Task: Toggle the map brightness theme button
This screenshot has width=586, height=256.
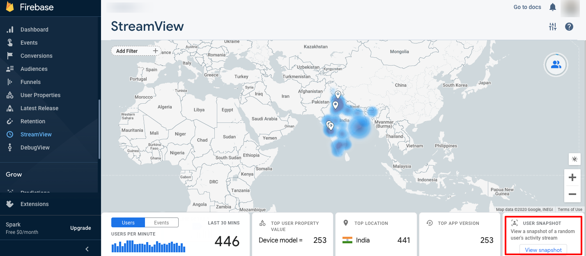Action: pyautogui.click(x=575, y=159)
